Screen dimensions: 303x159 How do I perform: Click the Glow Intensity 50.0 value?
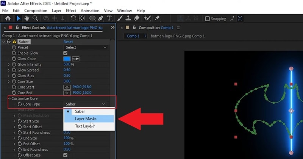click(67, 64)
